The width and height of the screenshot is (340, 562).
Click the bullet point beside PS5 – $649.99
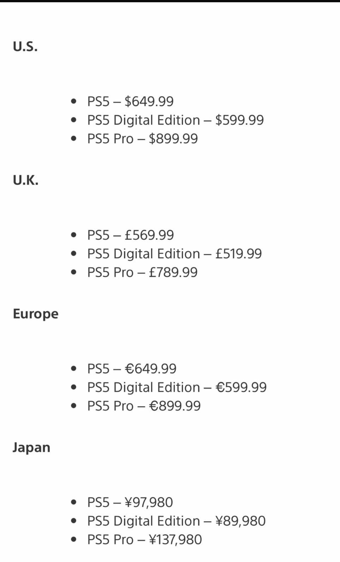point(74,101)
